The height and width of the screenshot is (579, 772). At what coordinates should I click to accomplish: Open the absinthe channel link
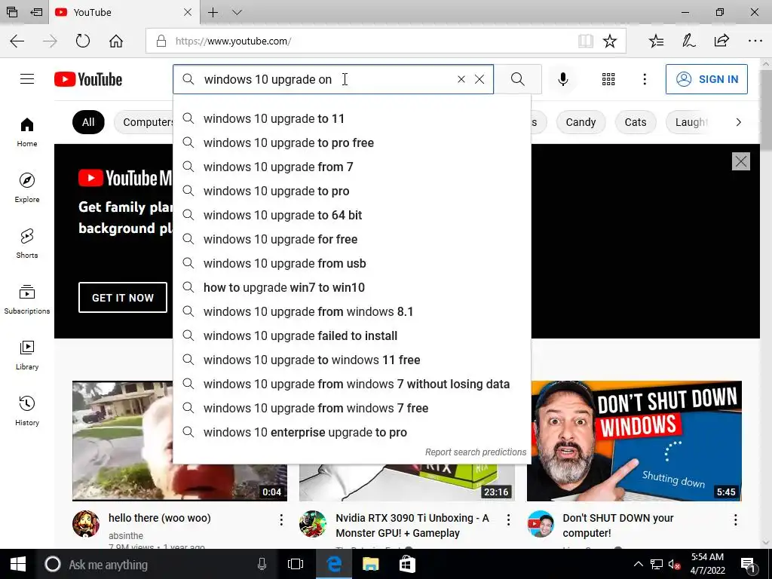click(x=126, y=536)
